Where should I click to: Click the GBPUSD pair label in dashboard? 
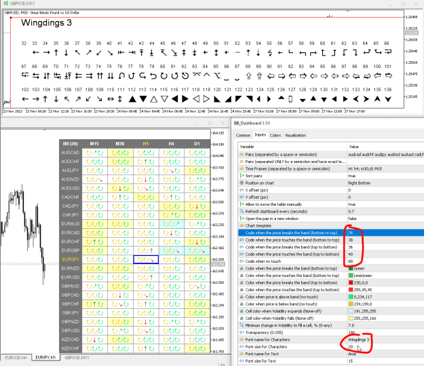(71, 331)
